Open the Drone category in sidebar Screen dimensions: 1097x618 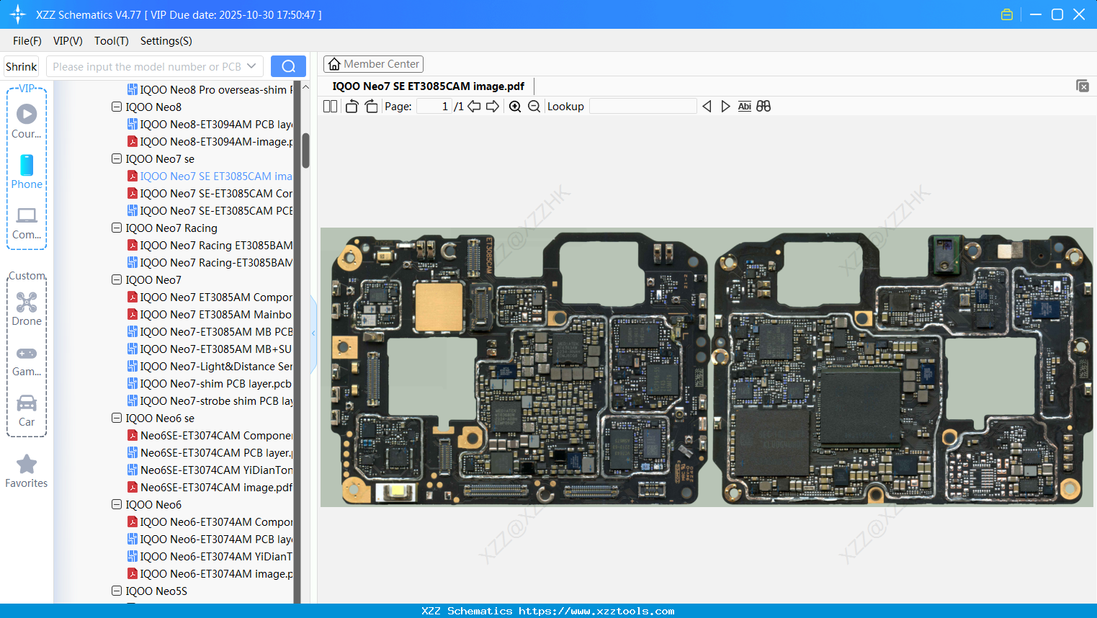27,309
